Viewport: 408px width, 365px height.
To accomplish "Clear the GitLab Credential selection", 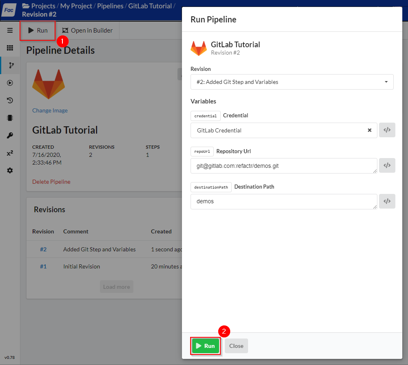I will (x=370, y=130).
